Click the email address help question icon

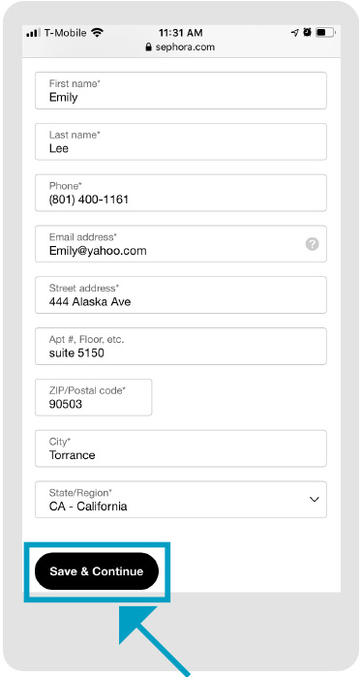click(313, 244)
